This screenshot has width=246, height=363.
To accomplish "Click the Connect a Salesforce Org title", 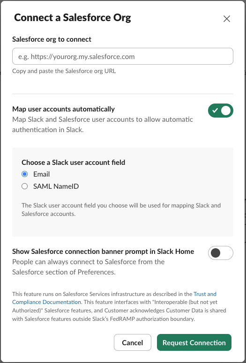I will pyautogui.click(x=73, y=18).
